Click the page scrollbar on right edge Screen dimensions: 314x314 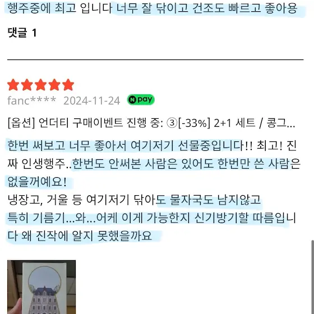coord(313,277)
